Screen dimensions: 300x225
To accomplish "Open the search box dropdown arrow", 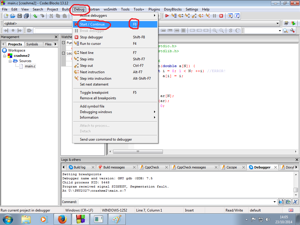I will pyautogui.click(x=280, y=30).
